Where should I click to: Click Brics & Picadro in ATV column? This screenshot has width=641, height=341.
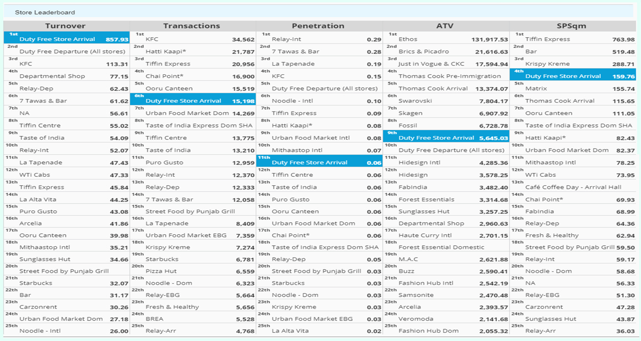point(424,51)
